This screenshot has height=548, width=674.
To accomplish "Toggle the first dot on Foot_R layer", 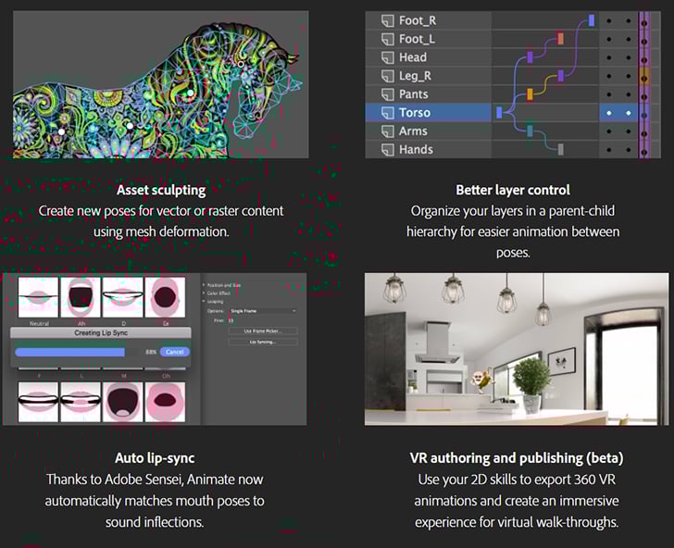I will point(608,20).
